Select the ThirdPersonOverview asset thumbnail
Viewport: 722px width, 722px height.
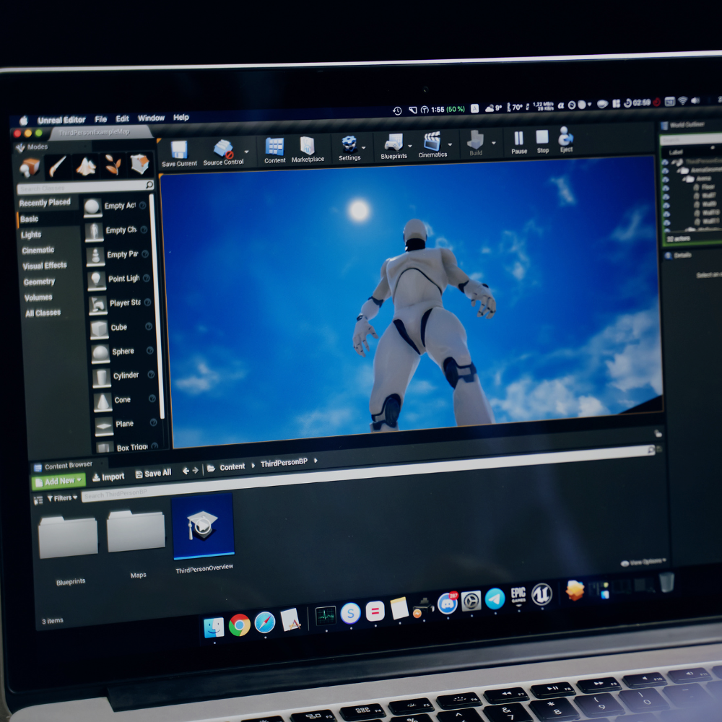[x=203, y=526]
